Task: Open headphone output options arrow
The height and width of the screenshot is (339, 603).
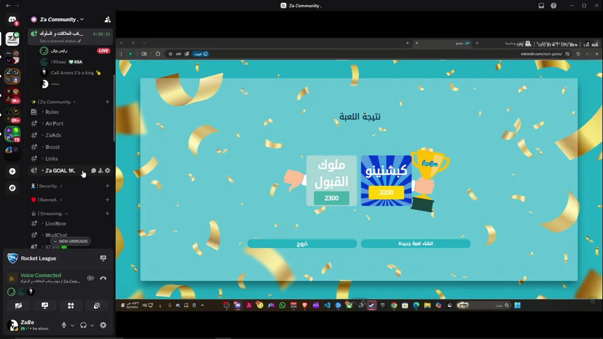Action: tap(92, 325)
